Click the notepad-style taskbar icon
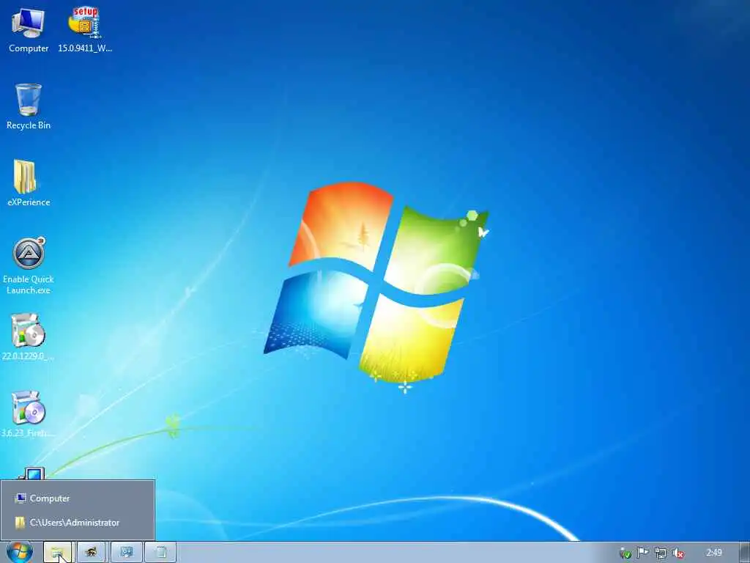The height and width of the screenshot is (563, 750). pos(160,553)
